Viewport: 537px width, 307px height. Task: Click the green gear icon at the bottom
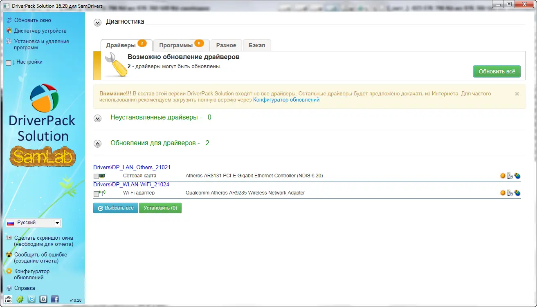click(20, 299)
